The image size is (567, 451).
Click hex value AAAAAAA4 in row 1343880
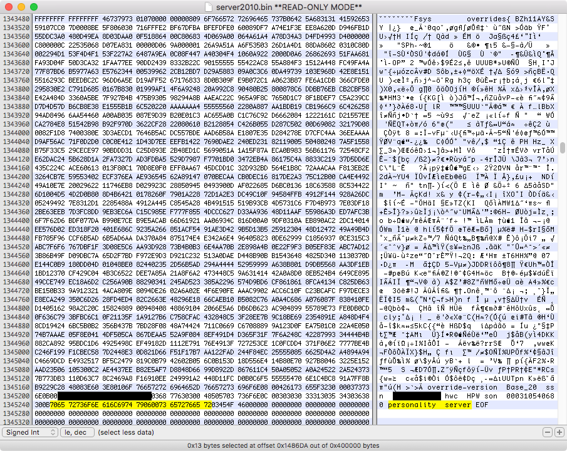click(x=185, y=106)
